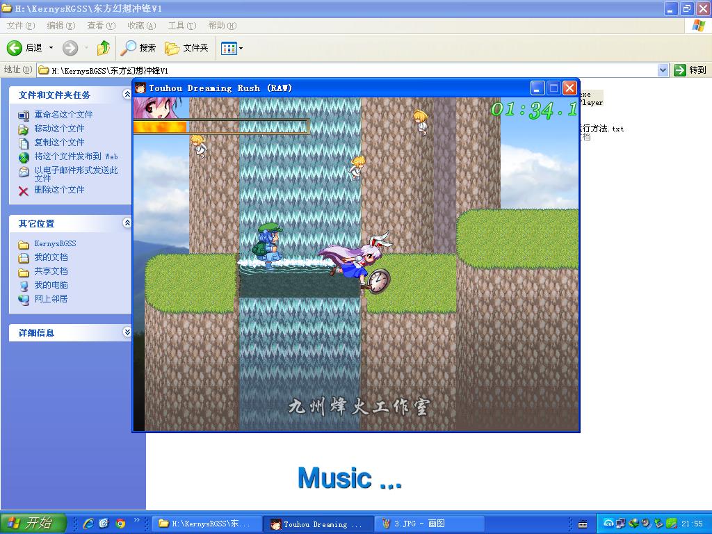The height and width of the screenshot is (534, 712).
Task: Open 网上邻居 from other places
Action: tap(51, 299)
